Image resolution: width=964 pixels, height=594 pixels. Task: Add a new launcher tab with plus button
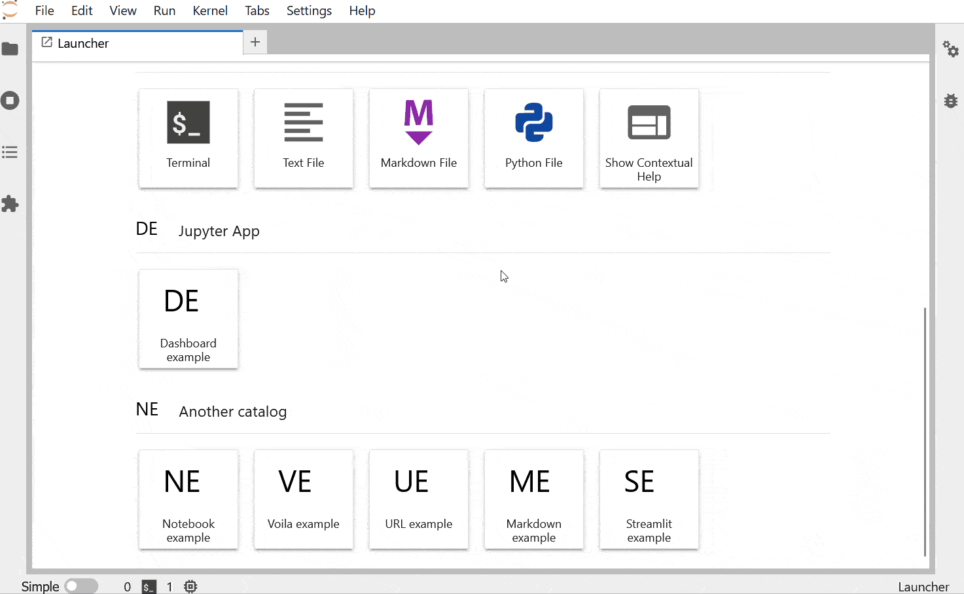255,43
